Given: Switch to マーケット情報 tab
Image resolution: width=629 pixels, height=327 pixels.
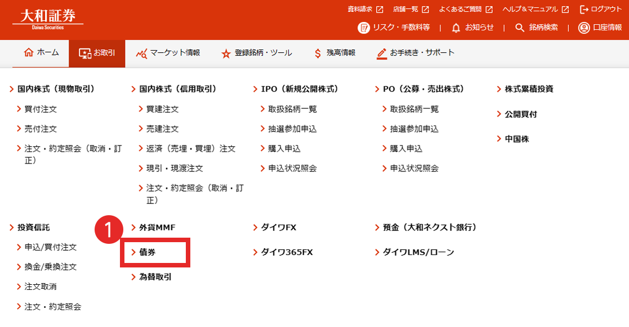Looking at the screenshot, I should click(168, 53).
